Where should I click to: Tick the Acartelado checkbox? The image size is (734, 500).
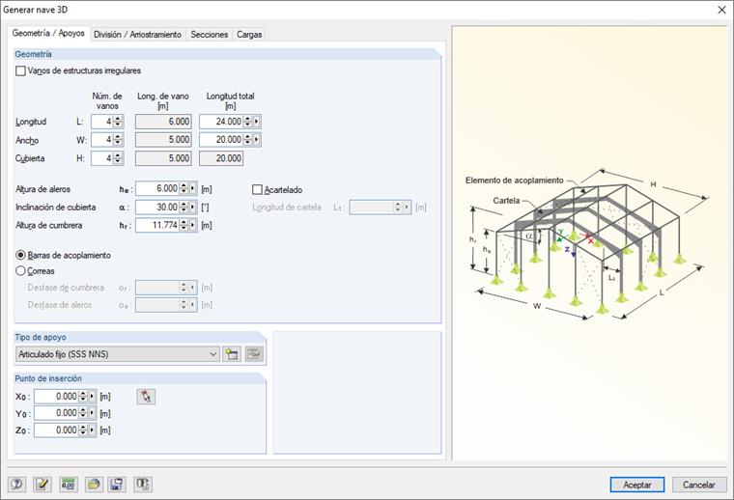[x=257, y=190]
